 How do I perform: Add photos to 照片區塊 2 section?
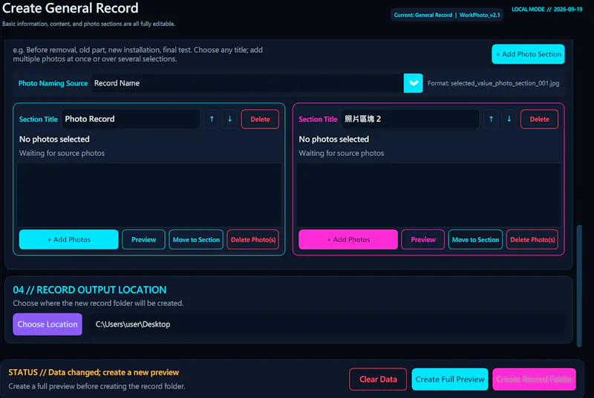[x=348, y=239]
